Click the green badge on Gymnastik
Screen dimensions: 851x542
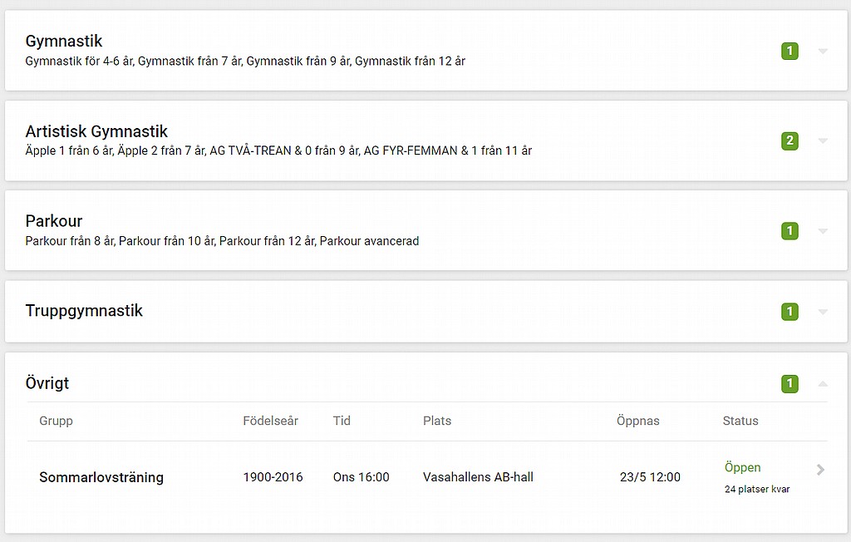[790, 52]
